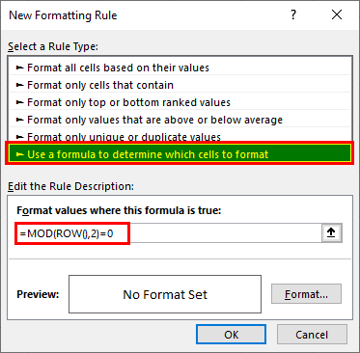
Task: Select 'Format only cells that contain' rule type
Action: 180,85
